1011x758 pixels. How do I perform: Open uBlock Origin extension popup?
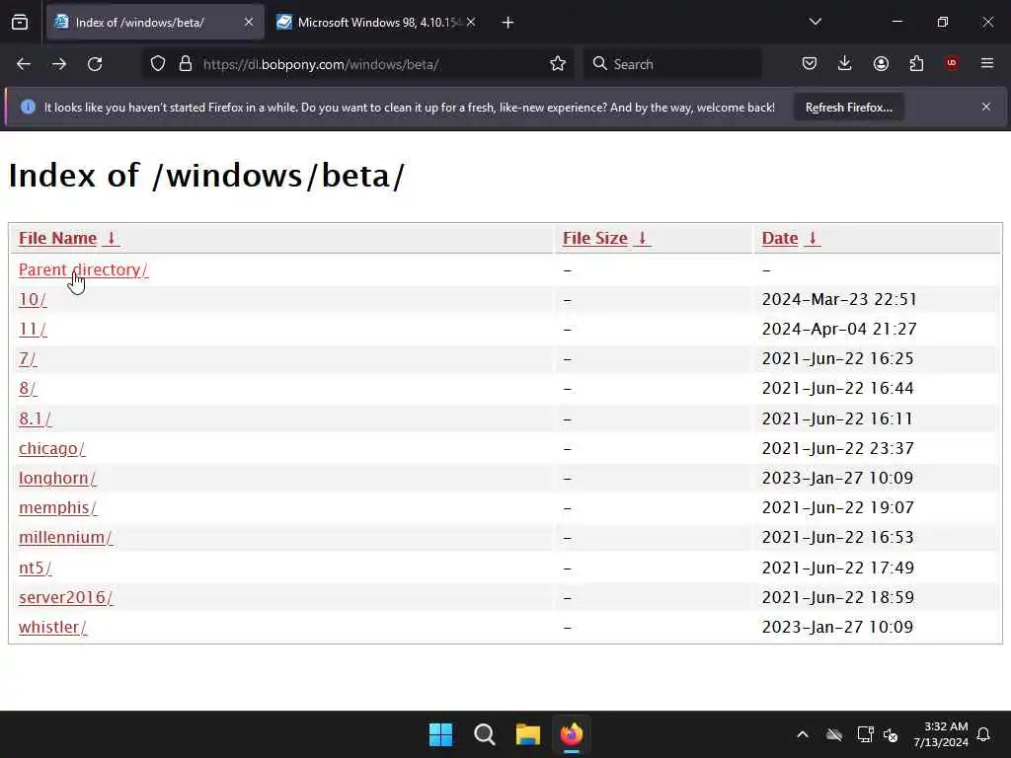pos(952,63)
